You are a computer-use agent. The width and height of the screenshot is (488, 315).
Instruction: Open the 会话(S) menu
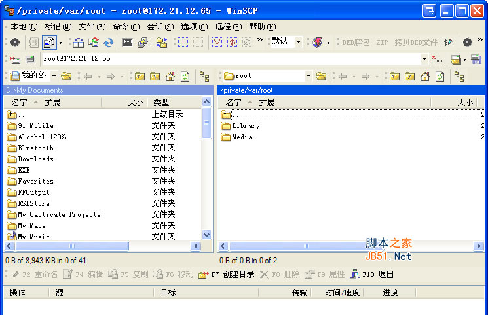click(160, 27)
